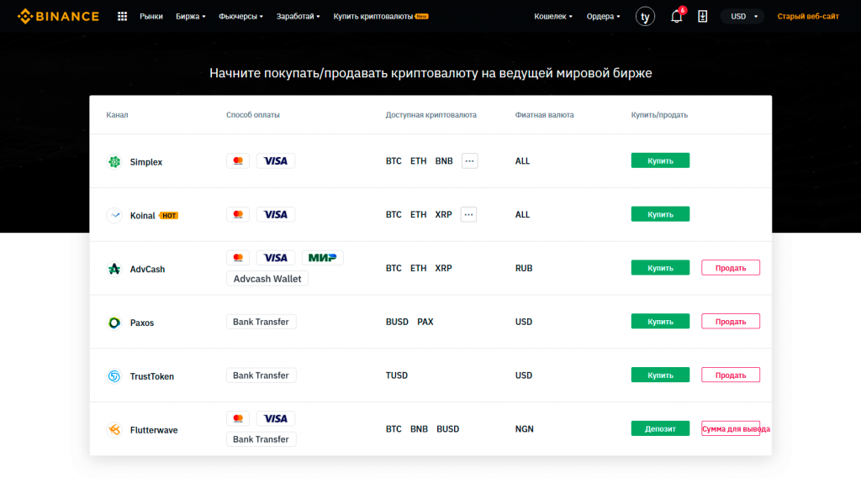The image size is (861, 483).
Task: Click the AdvCash channel logo
Action: (114, 269)
